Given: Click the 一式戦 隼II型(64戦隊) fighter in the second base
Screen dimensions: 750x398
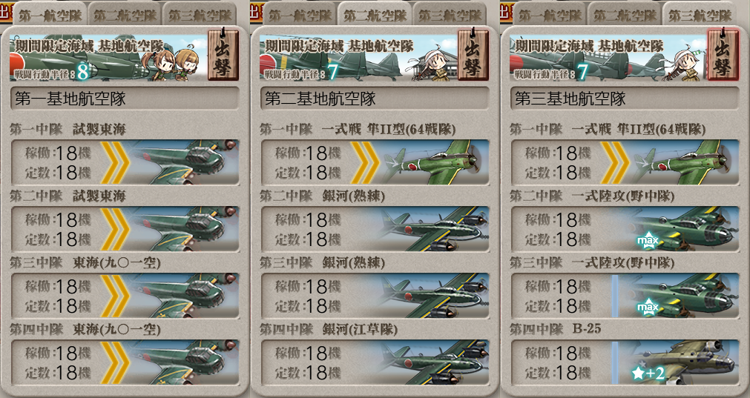Looking at the screenshot, I should 375,162.
